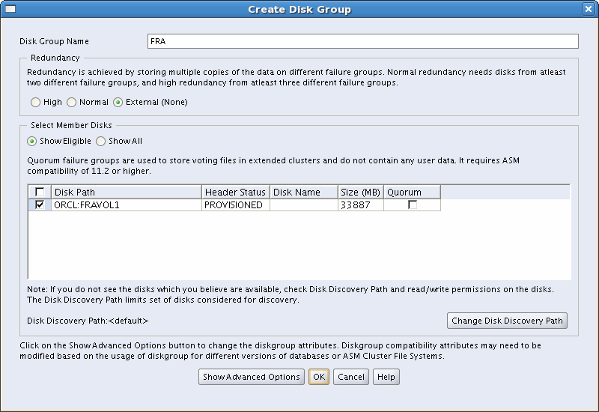Screen dimensions: 599x412
Task: Enable Quorum checkbox for ORCL:FRAVOL1
Action: (x=412, y=205)
